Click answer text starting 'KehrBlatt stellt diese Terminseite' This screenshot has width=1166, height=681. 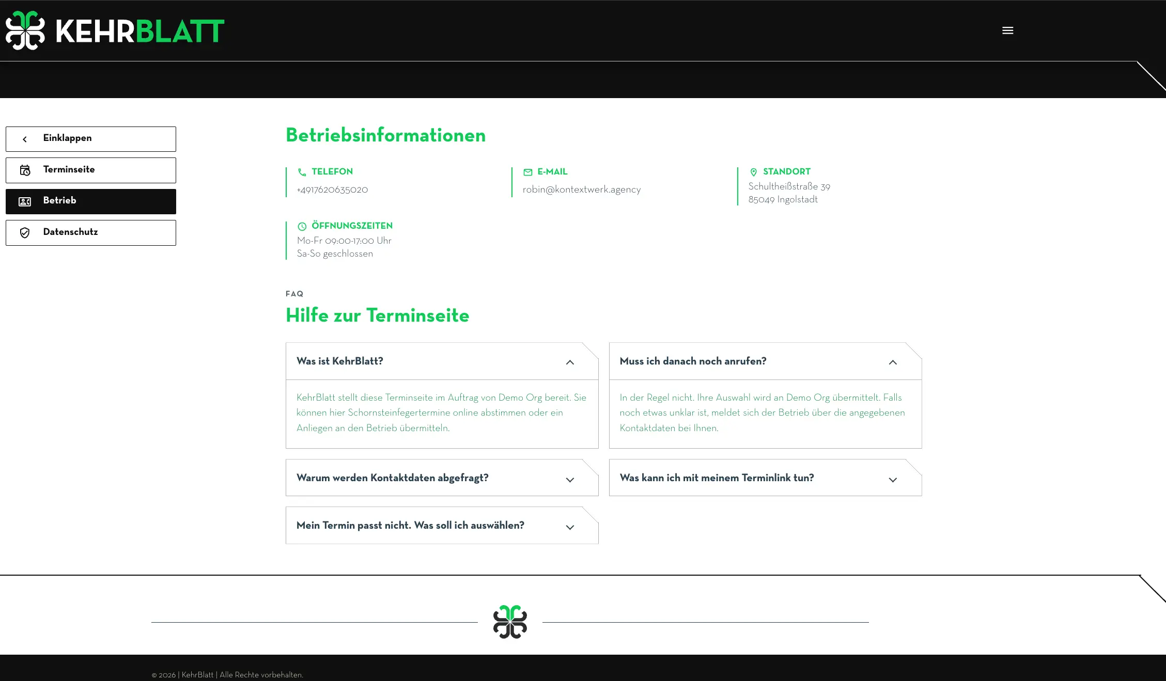441,413
